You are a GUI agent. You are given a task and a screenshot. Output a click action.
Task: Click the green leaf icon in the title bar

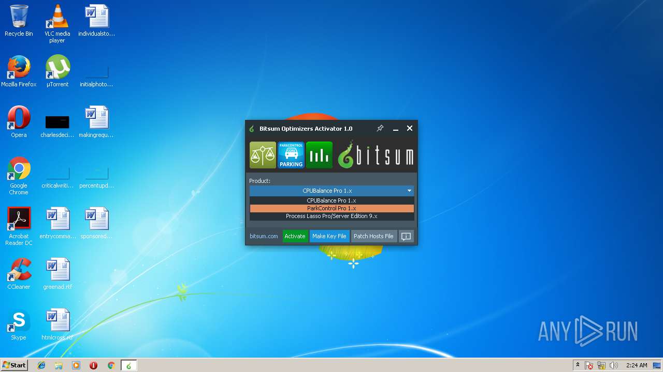tap(252, 129)
